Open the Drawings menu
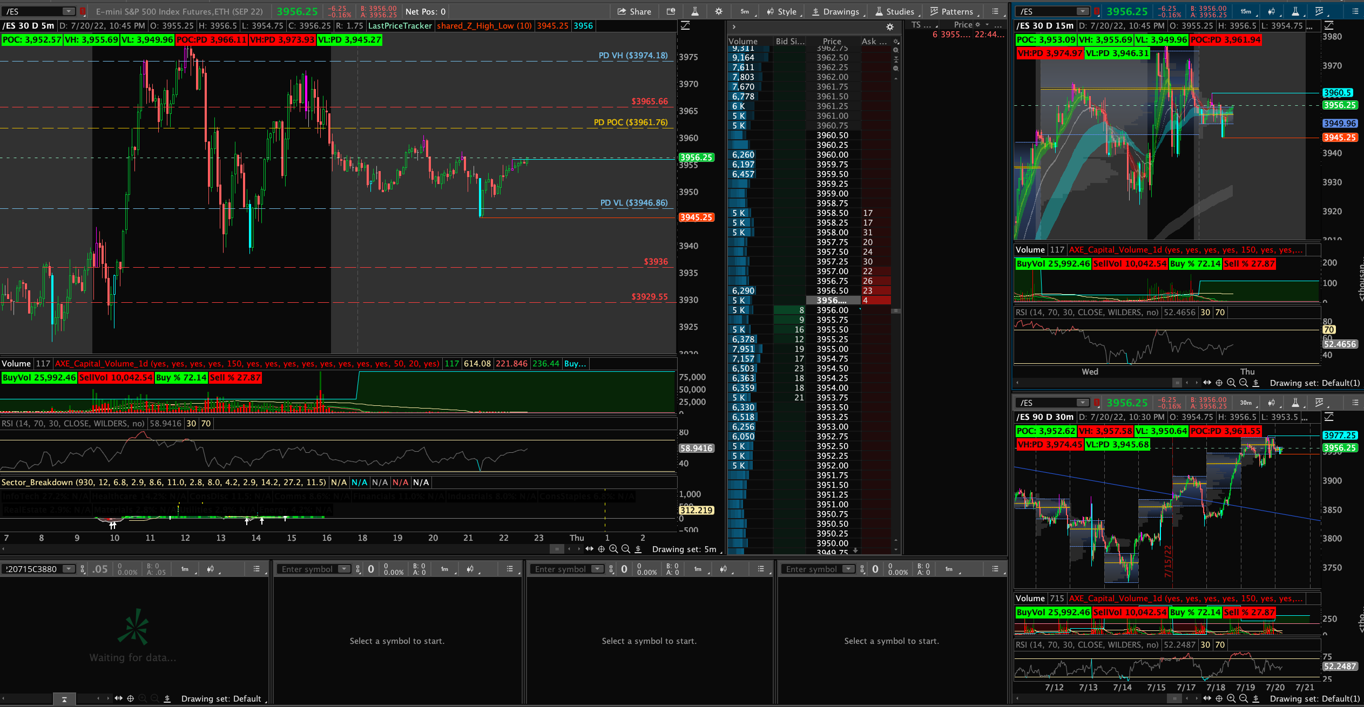1364x707 pixels. point(835,11)
